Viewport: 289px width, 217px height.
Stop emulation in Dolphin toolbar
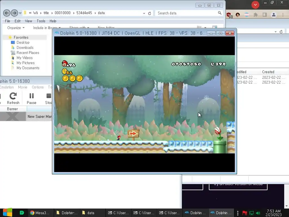[x=49, y=99]
